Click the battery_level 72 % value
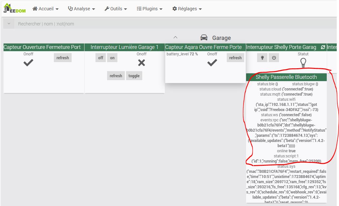This screenshot has height=206, width=339. [x=194, y=54]
